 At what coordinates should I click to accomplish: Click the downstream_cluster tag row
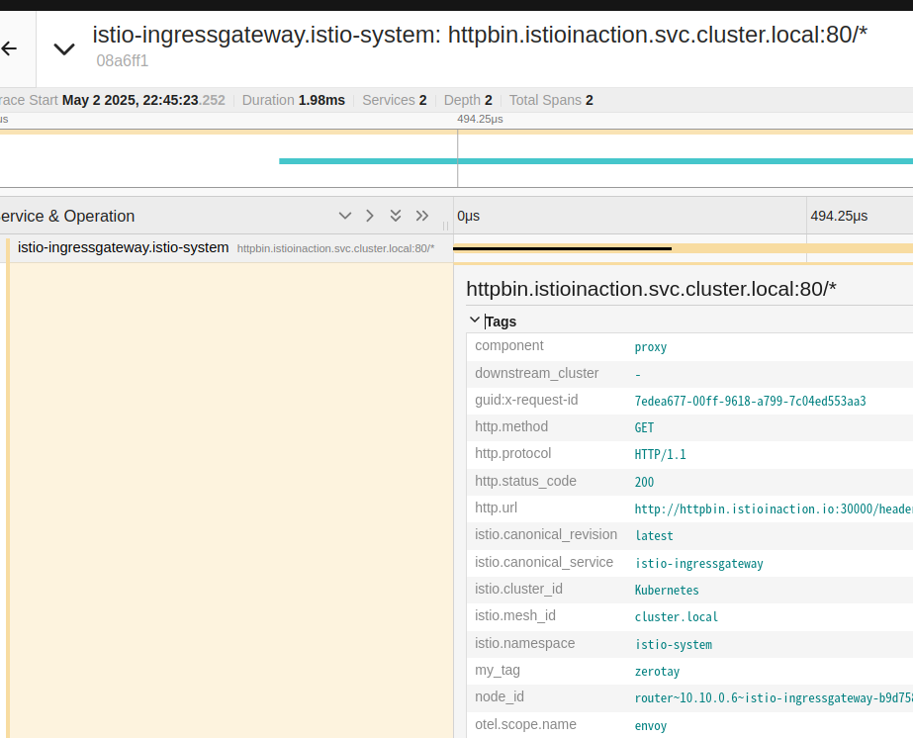click(x=689, y=374)
